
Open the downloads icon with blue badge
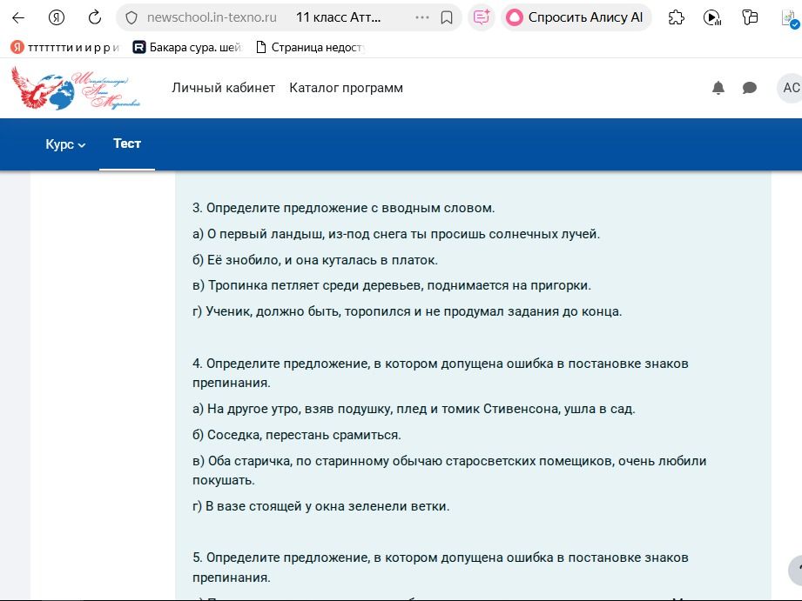[x=790, y=19]
